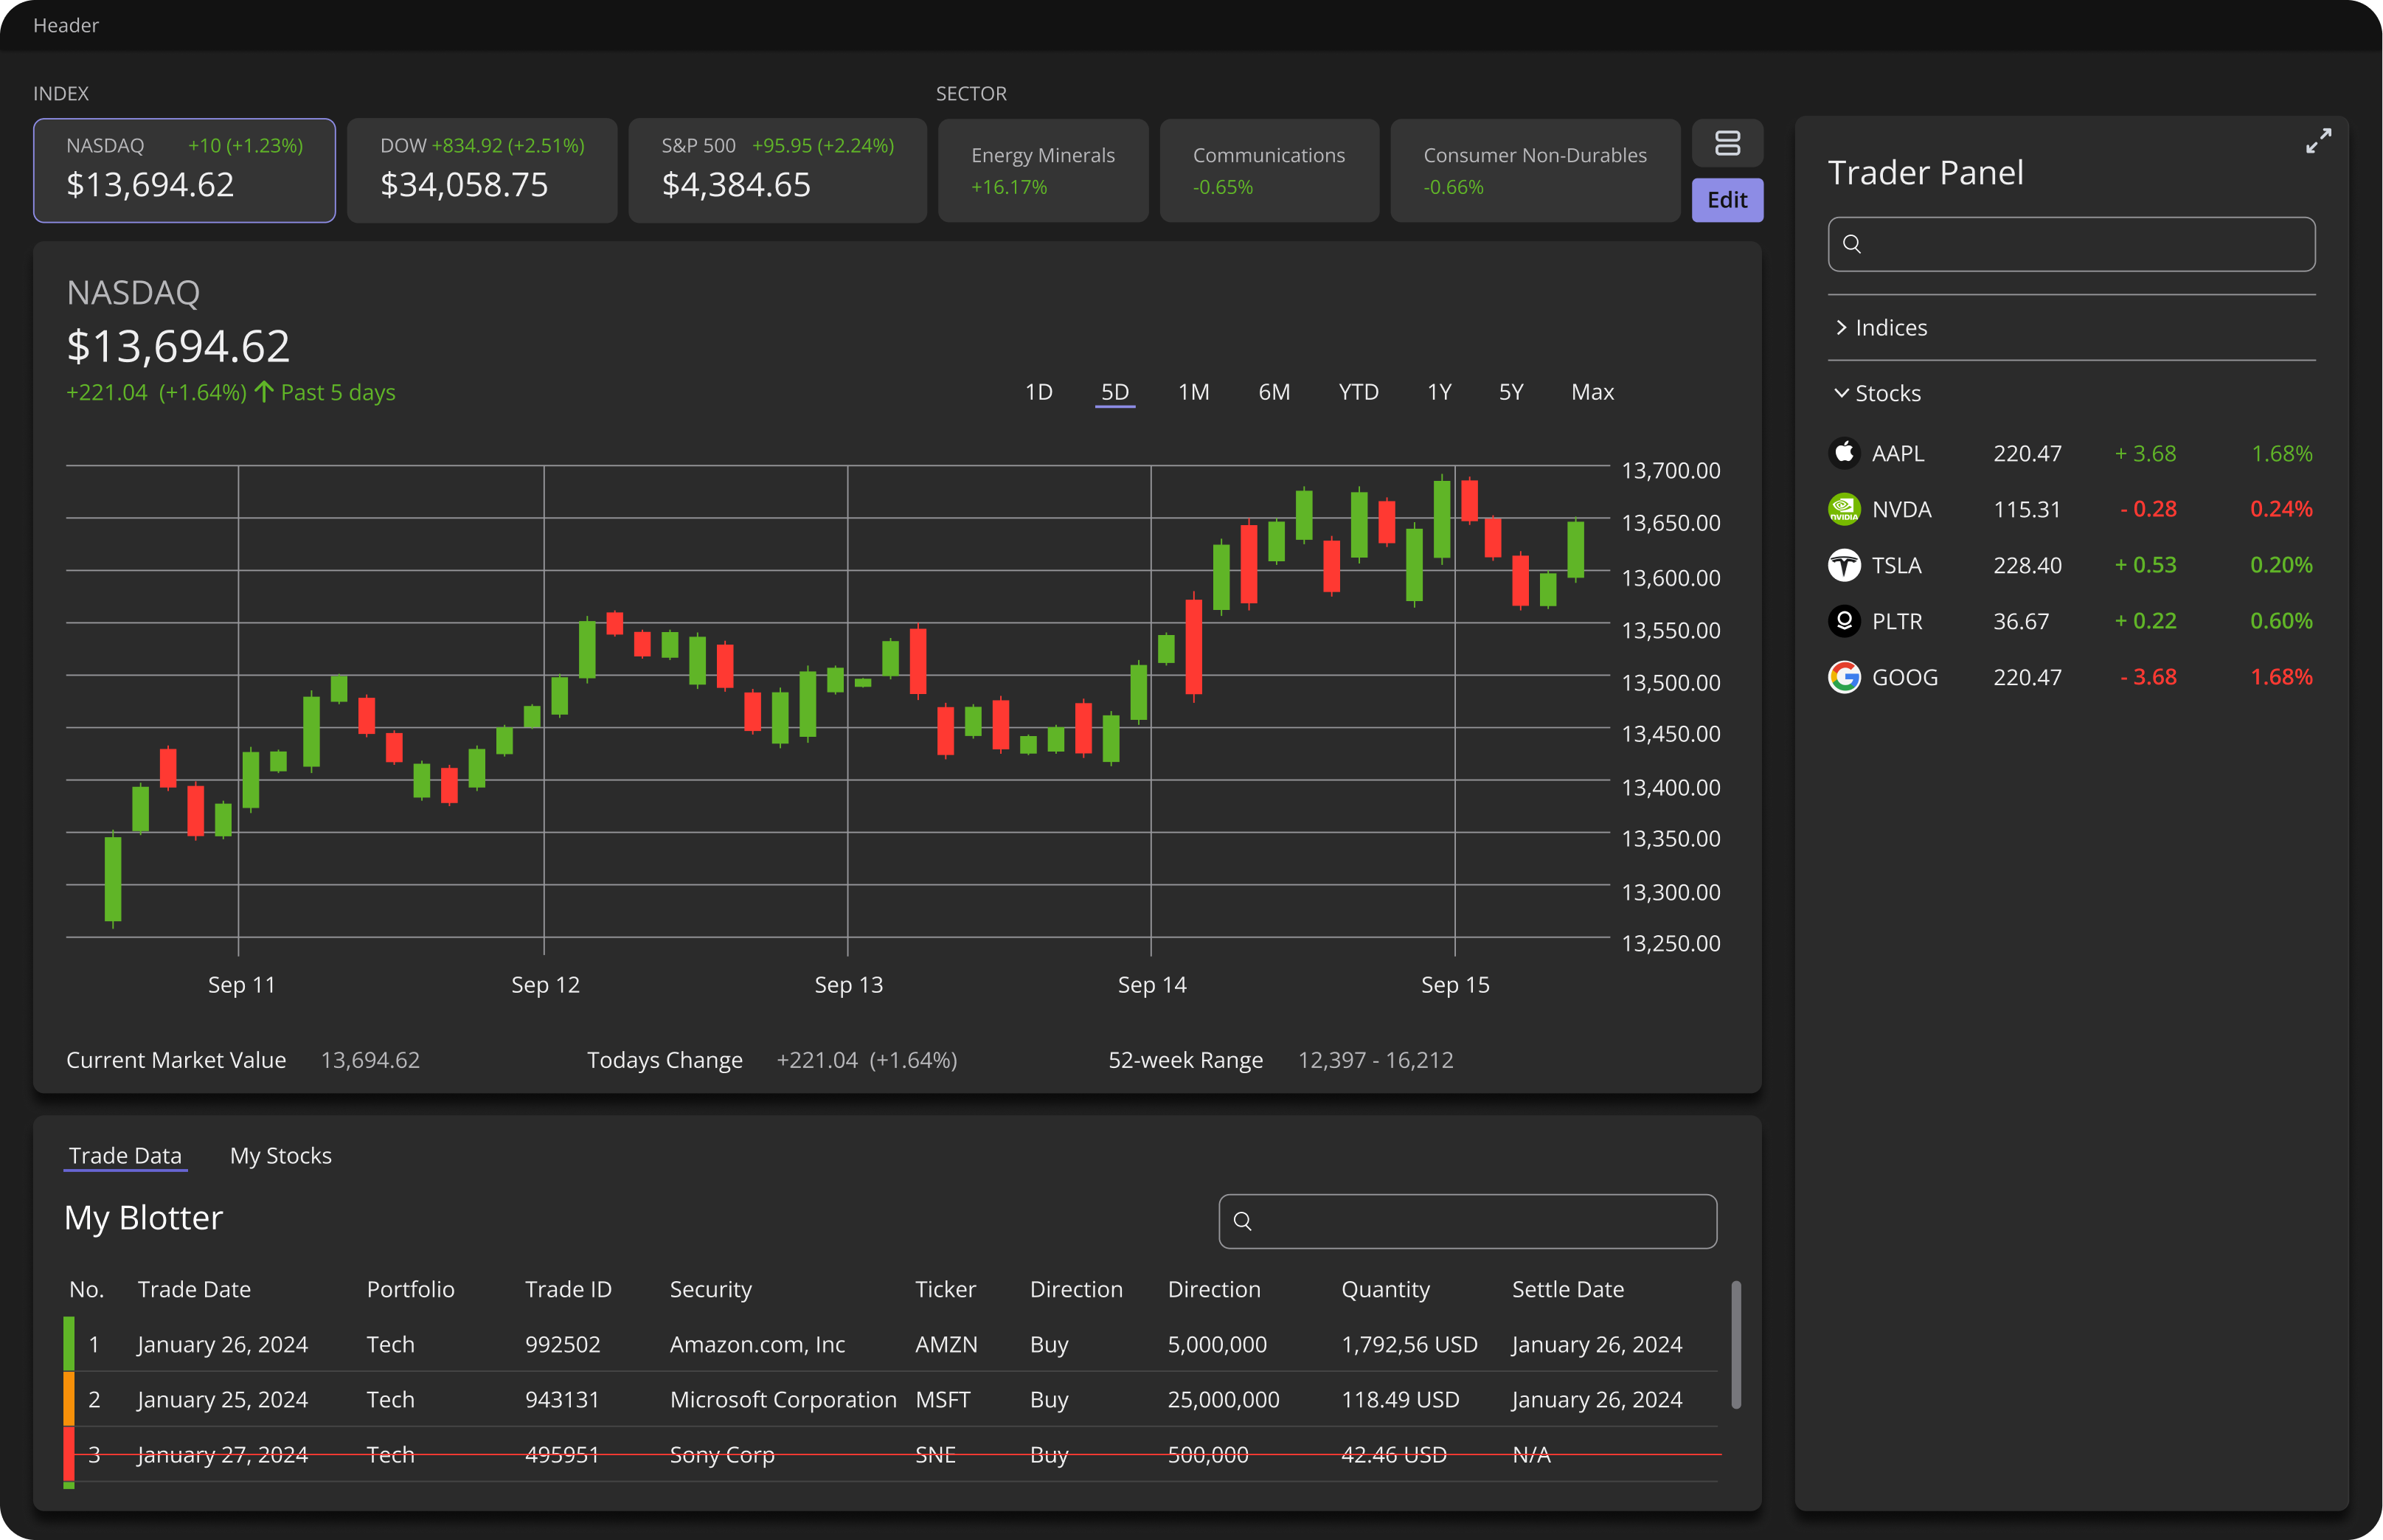2383x1540 pixels.
Task: Click the green status bar on row 1
Action: [69, 1344]
